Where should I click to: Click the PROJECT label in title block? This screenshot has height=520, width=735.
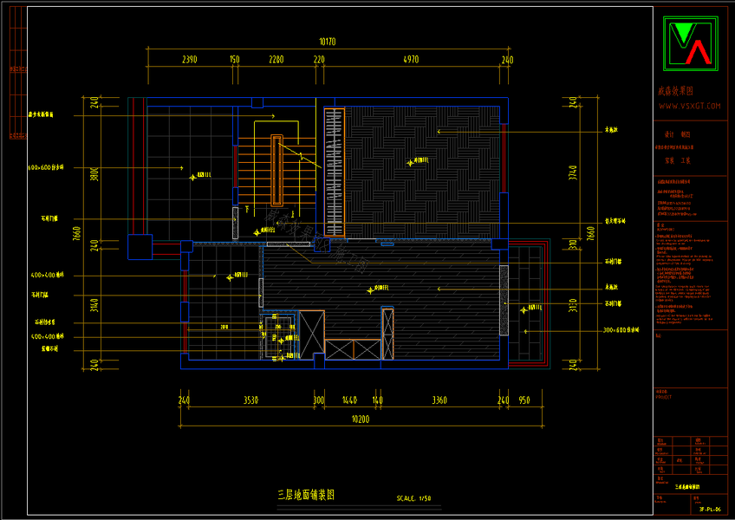tap(663, 397)
